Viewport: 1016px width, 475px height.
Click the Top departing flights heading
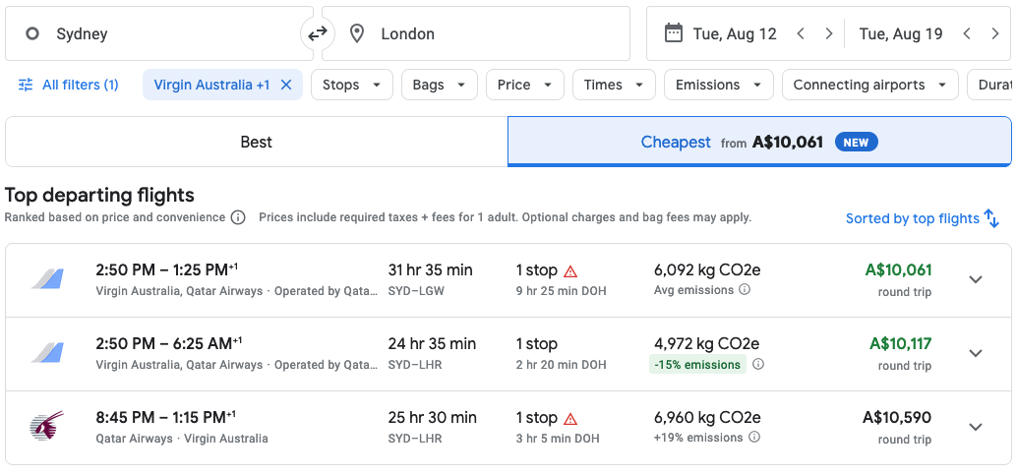click(99, 195)
